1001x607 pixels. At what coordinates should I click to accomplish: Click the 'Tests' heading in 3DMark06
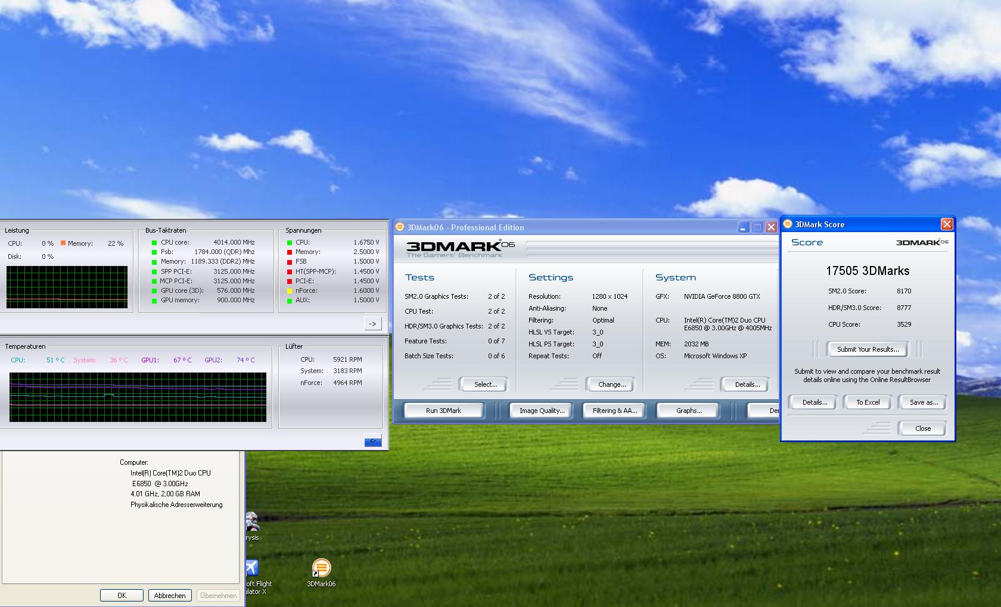tap(419, 277)
